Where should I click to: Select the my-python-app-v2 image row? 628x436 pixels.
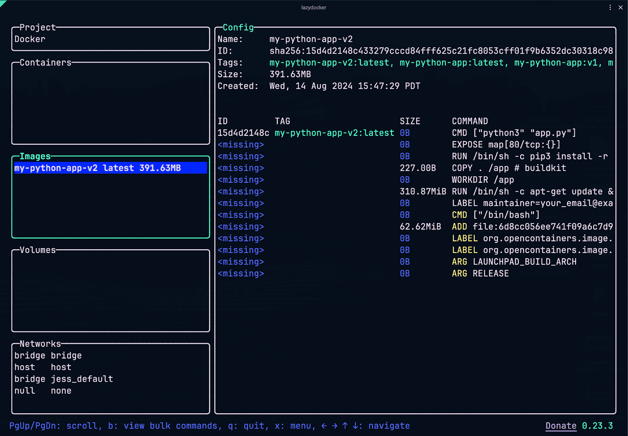tap(98, 168)
